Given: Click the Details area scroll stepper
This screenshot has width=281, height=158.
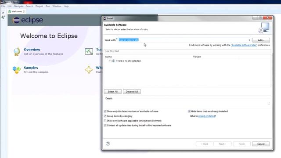Looking at the screenshot, I should click(x=269, y=104).
